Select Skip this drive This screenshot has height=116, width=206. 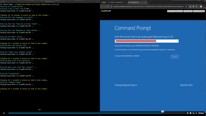tap(186, 85)
